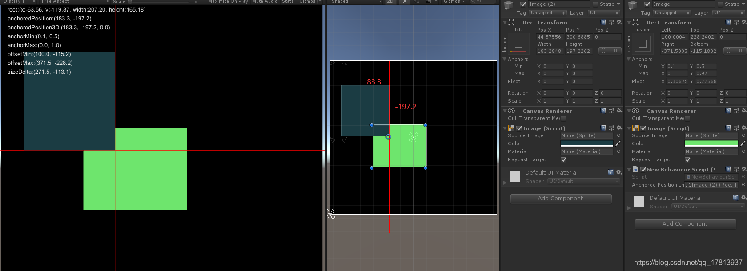The height and width of the screenshot is (271, 747).
Task: Pick Source Image sprite in Image (2) inspector
Action: tap(618, 135)
